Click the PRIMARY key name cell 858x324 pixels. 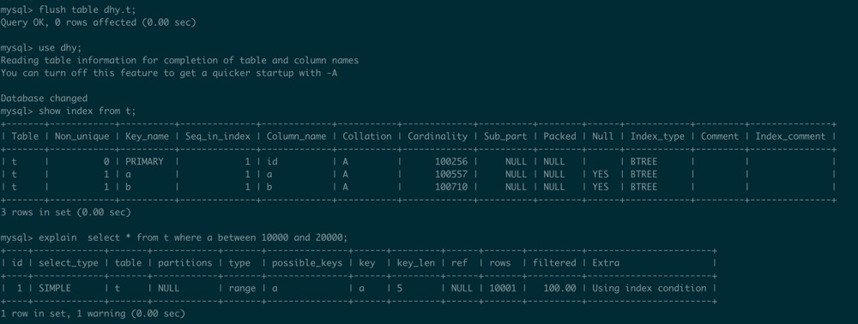[144, 162]
